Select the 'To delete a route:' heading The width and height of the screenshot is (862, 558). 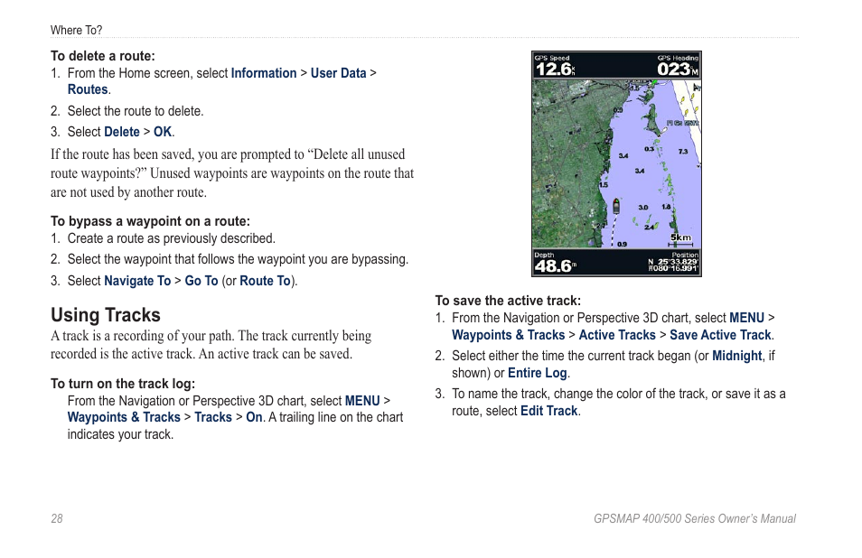(103, 56)
